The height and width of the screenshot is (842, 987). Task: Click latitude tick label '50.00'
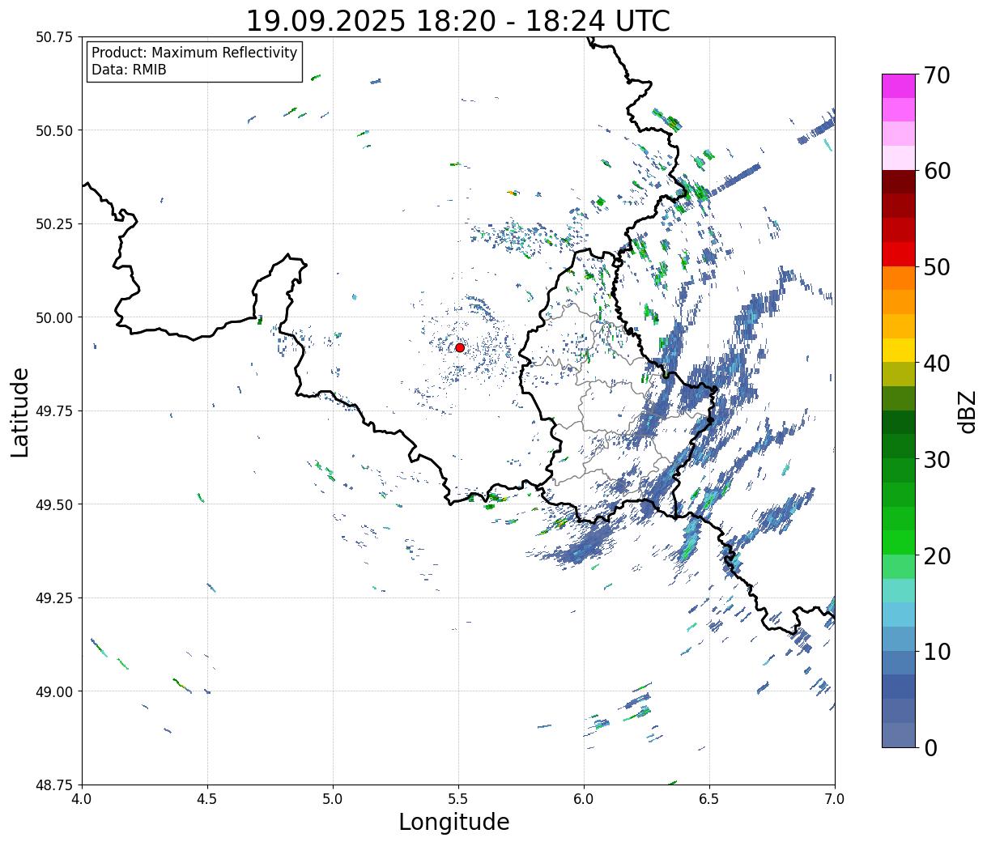[54, 317]
